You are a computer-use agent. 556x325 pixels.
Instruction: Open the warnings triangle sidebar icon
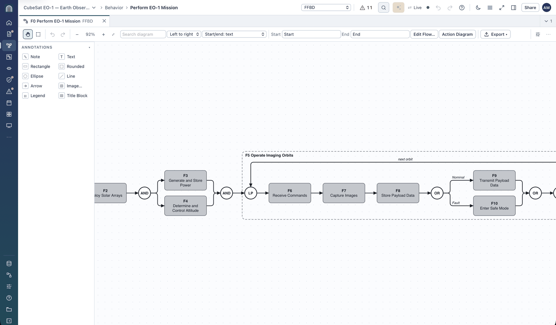(9, 91)
